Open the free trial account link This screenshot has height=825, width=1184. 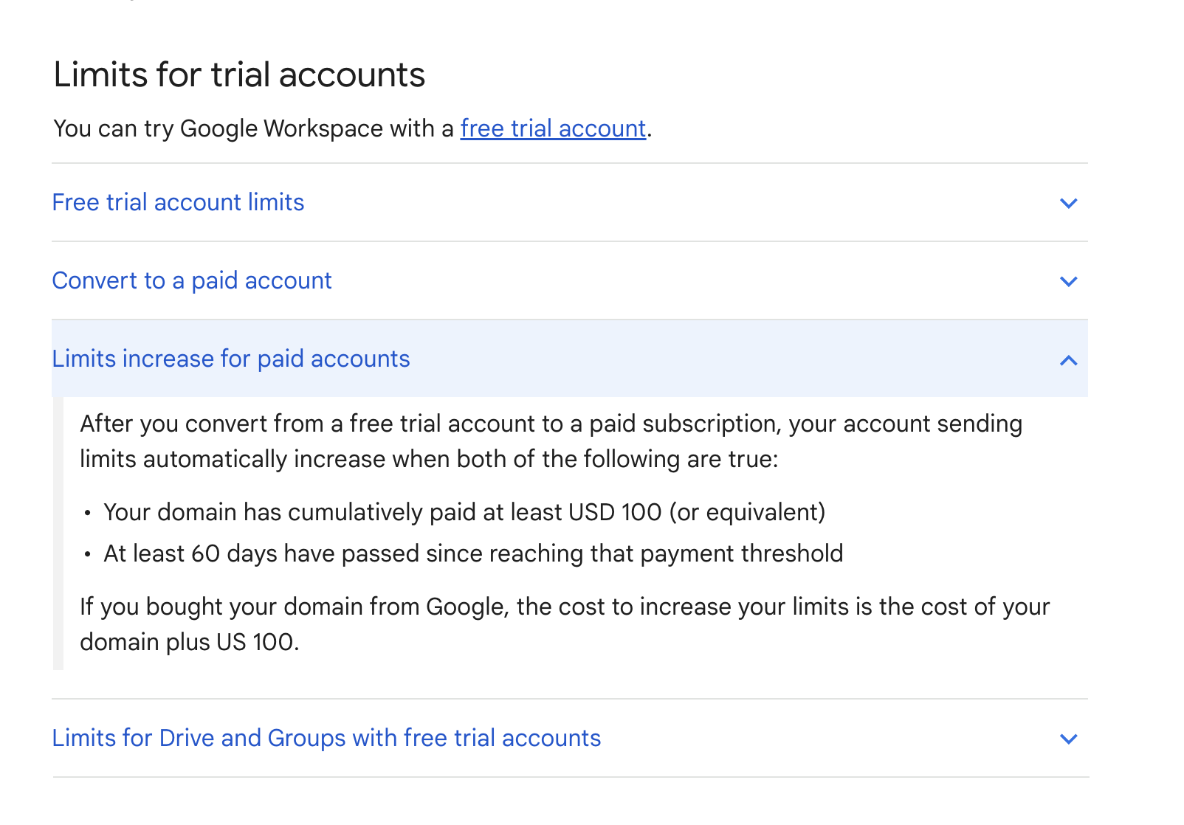click(553, 128)
